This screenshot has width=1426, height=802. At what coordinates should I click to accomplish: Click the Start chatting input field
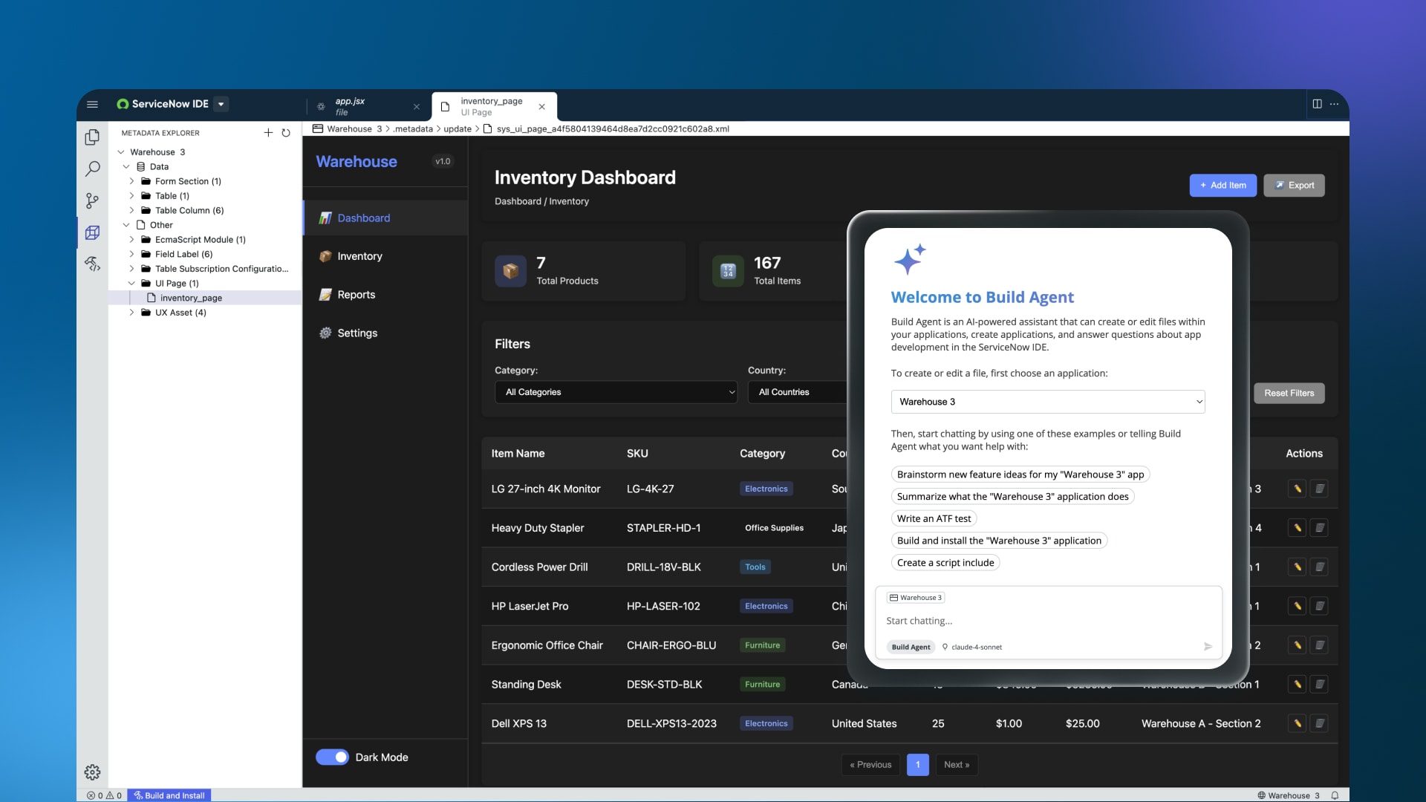click(1040, 621)
